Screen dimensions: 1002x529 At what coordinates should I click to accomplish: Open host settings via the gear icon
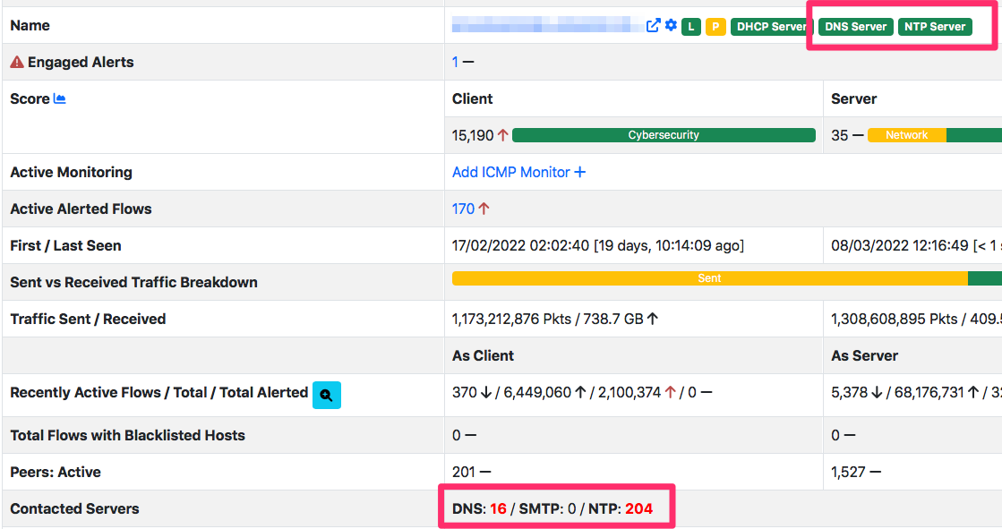tap(670, 26)
